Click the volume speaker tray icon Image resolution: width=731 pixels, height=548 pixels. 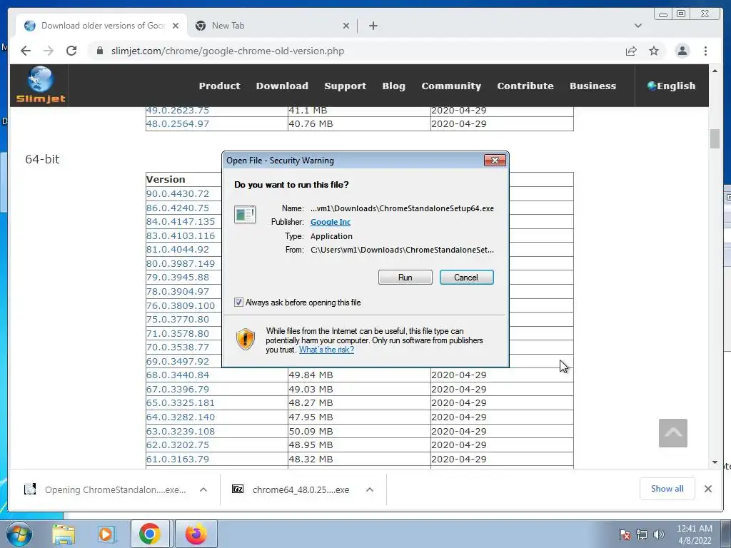(658, 534)
